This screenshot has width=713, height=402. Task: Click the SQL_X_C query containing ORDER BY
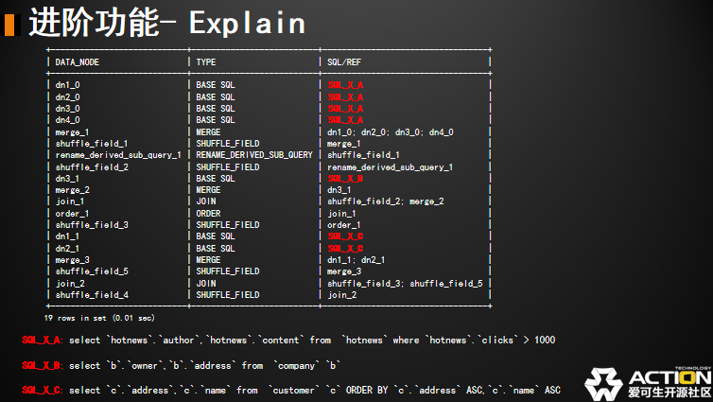tap(314, 389)
